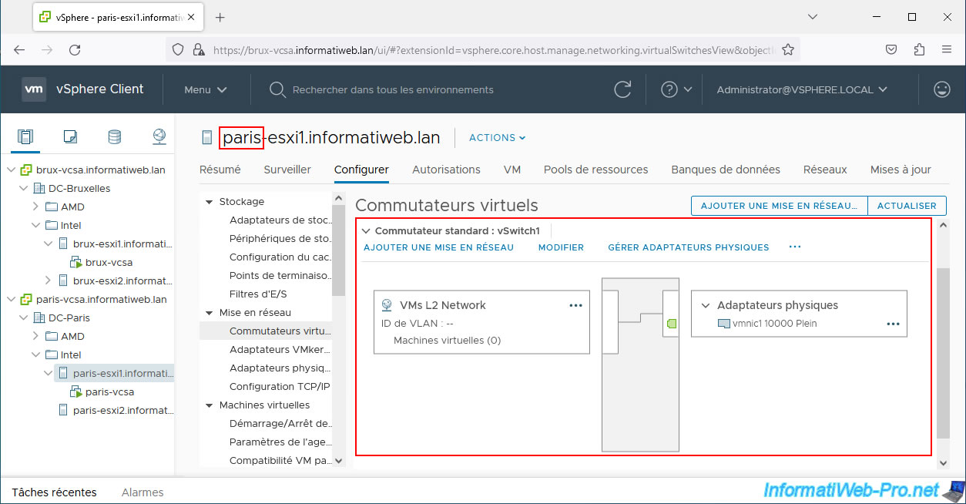The width and height of the screenshot is (966, 504).
Task: Collapse the DC-Paris datacenter node
Action: (23, 318)
